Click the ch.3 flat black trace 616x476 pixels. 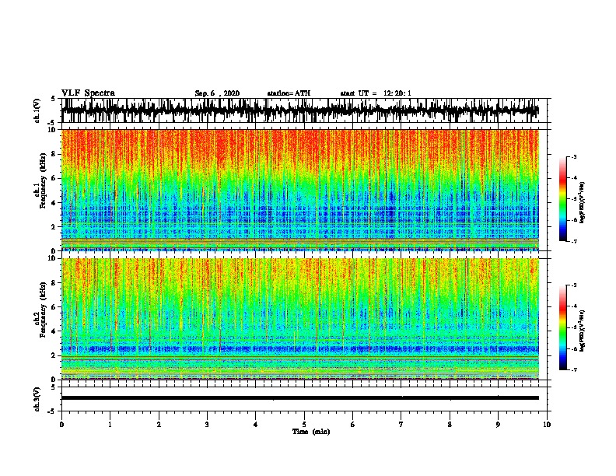coord(299,398)
